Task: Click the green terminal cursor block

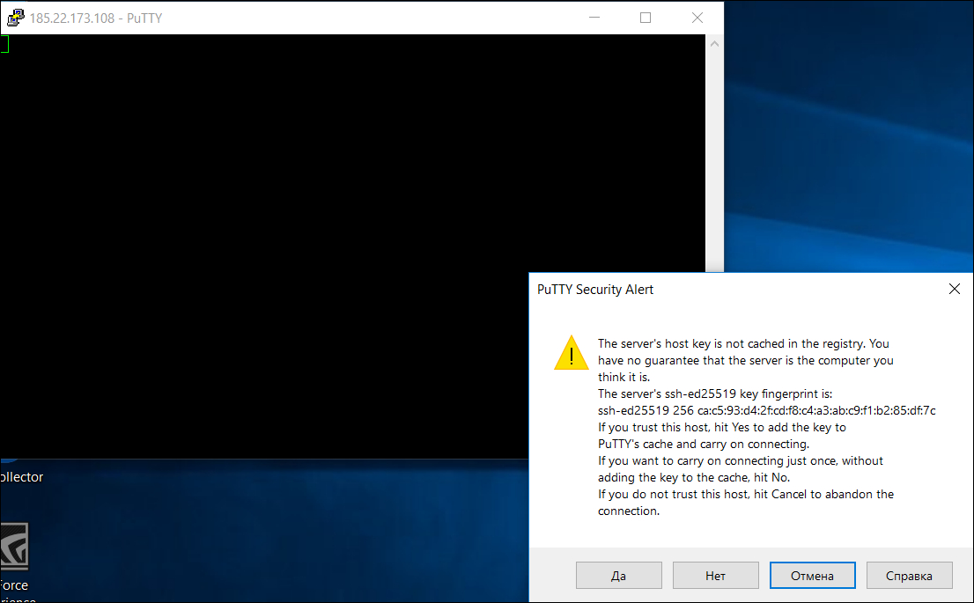Action: 4,42
